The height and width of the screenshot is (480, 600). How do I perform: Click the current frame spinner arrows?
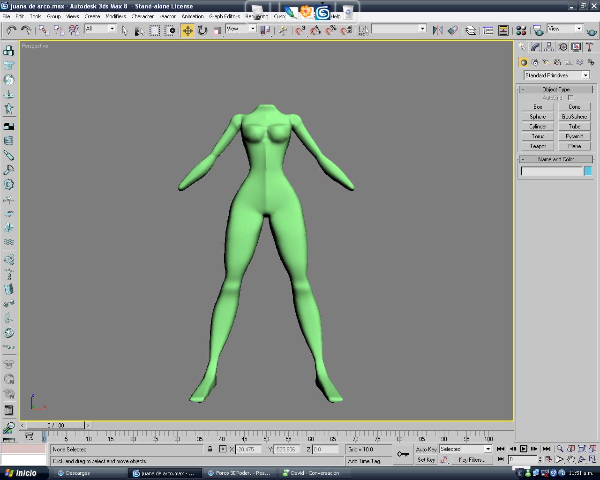point(540,459)
